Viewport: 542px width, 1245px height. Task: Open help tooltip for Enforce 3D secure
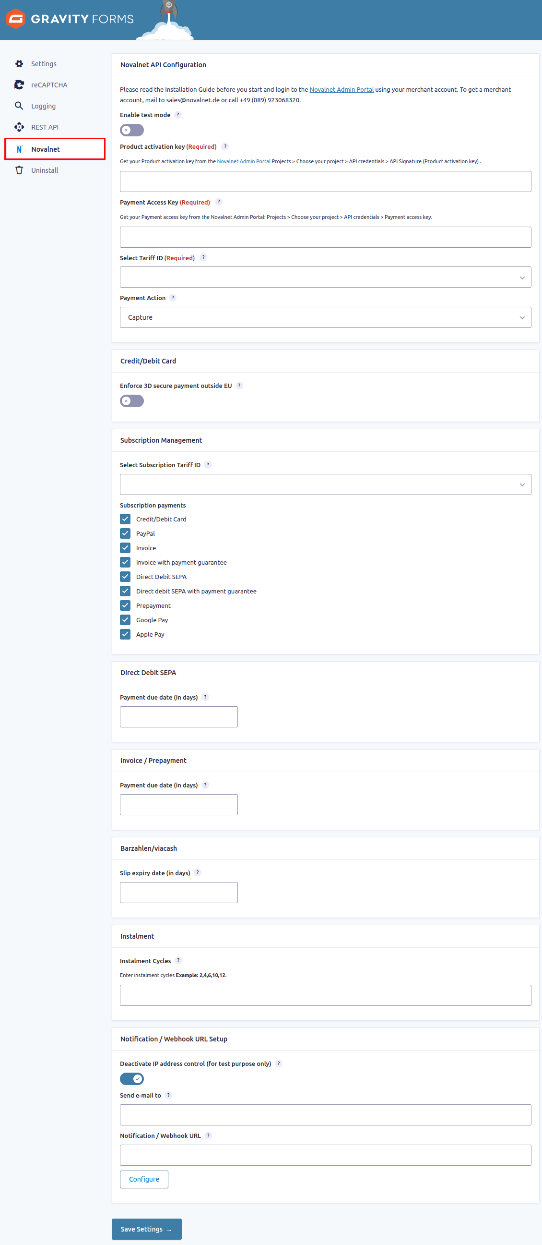239,386
